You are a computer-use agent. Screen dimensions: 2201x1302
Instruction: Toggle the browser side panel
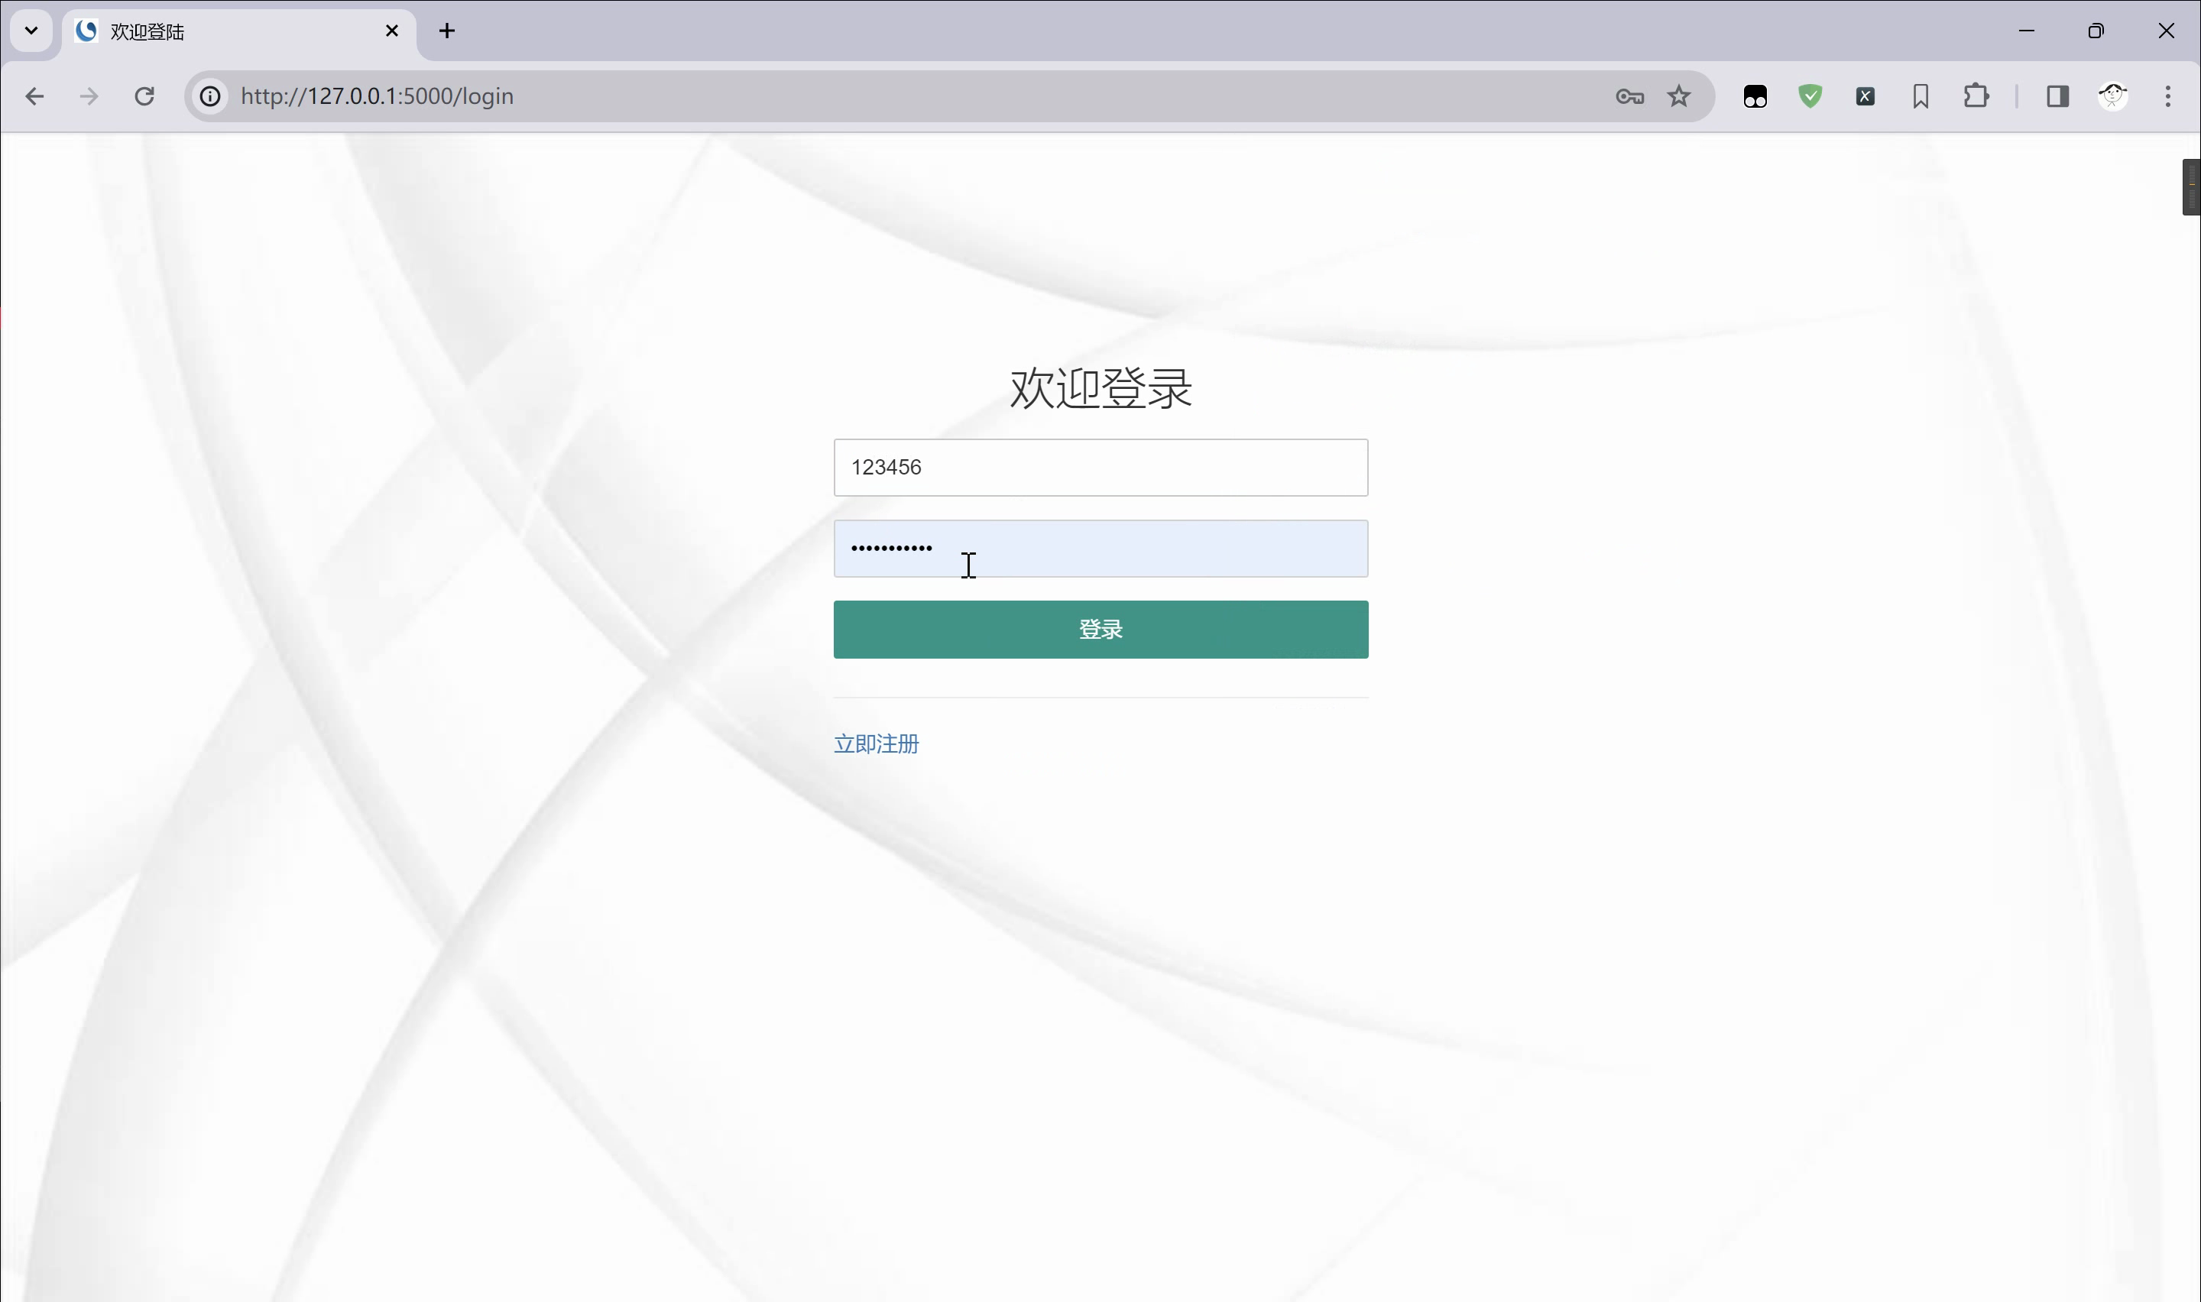click(2058, 96)
